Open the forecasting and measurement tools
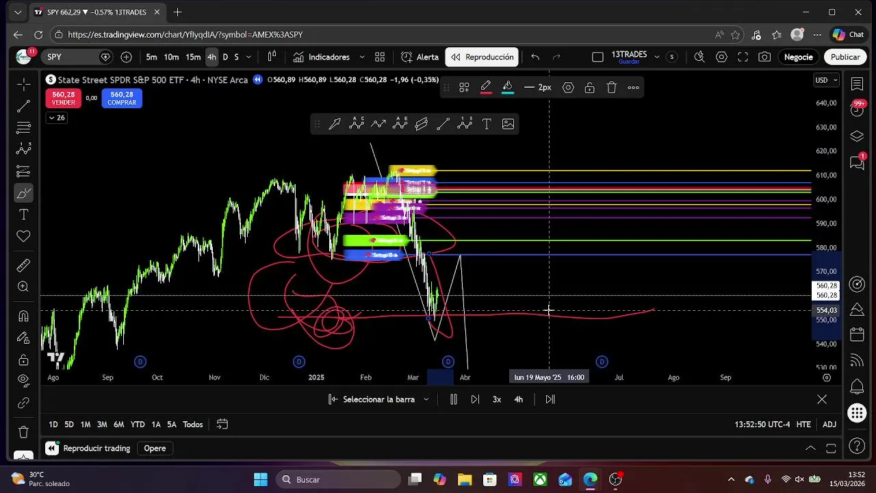The width and height of the screenshot is (876, 493). [x=23, y=171]
